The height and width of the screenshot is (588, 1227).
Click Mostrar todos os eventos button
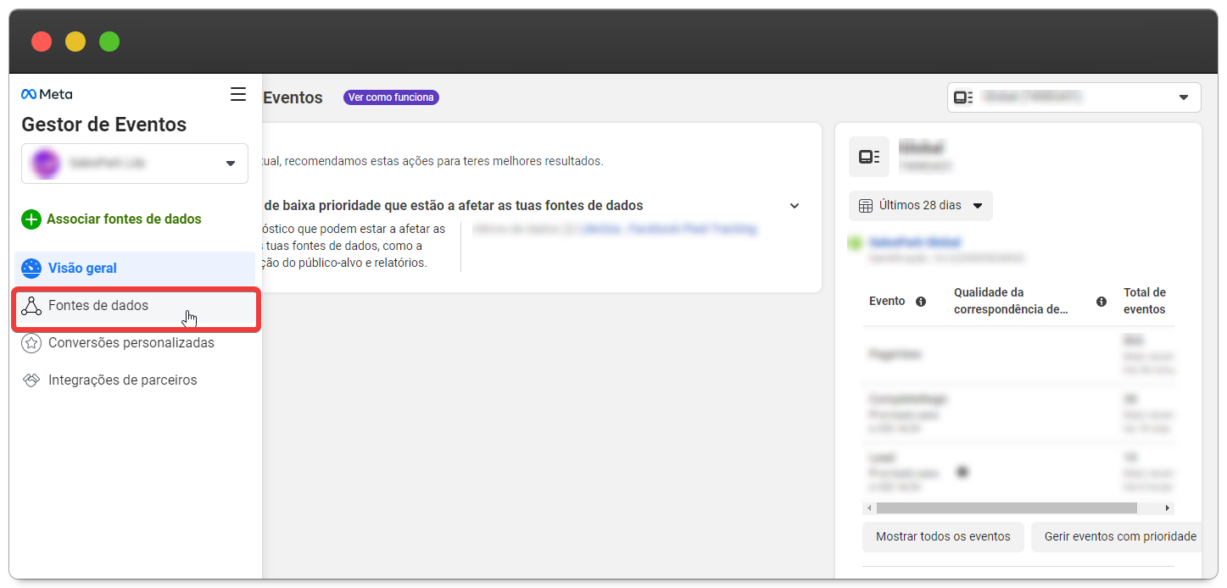point(943,536)
